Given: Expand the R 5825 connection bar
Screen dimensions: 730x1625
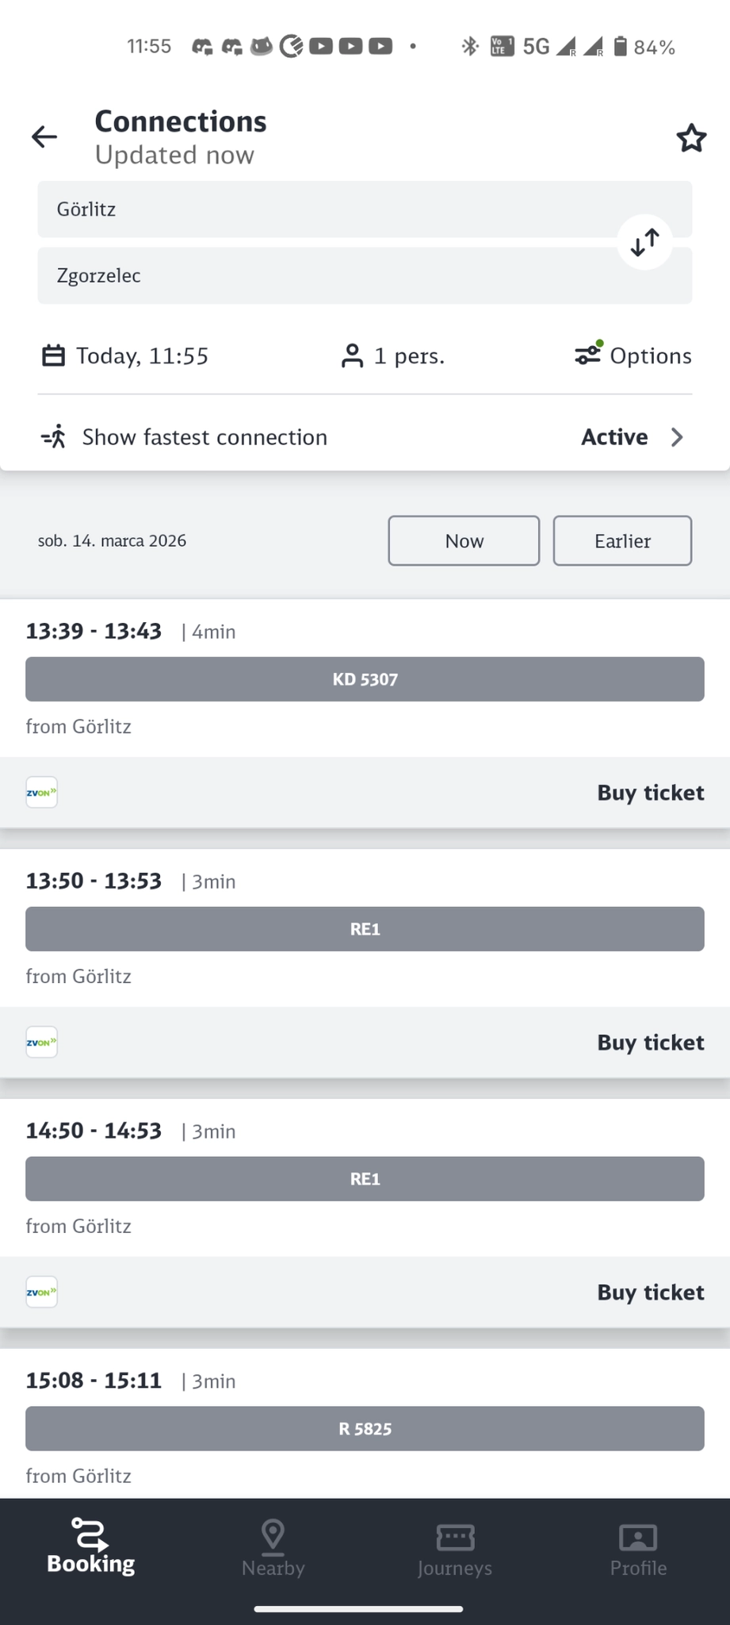Looking at the screenshot, I should coord(365,1429).
